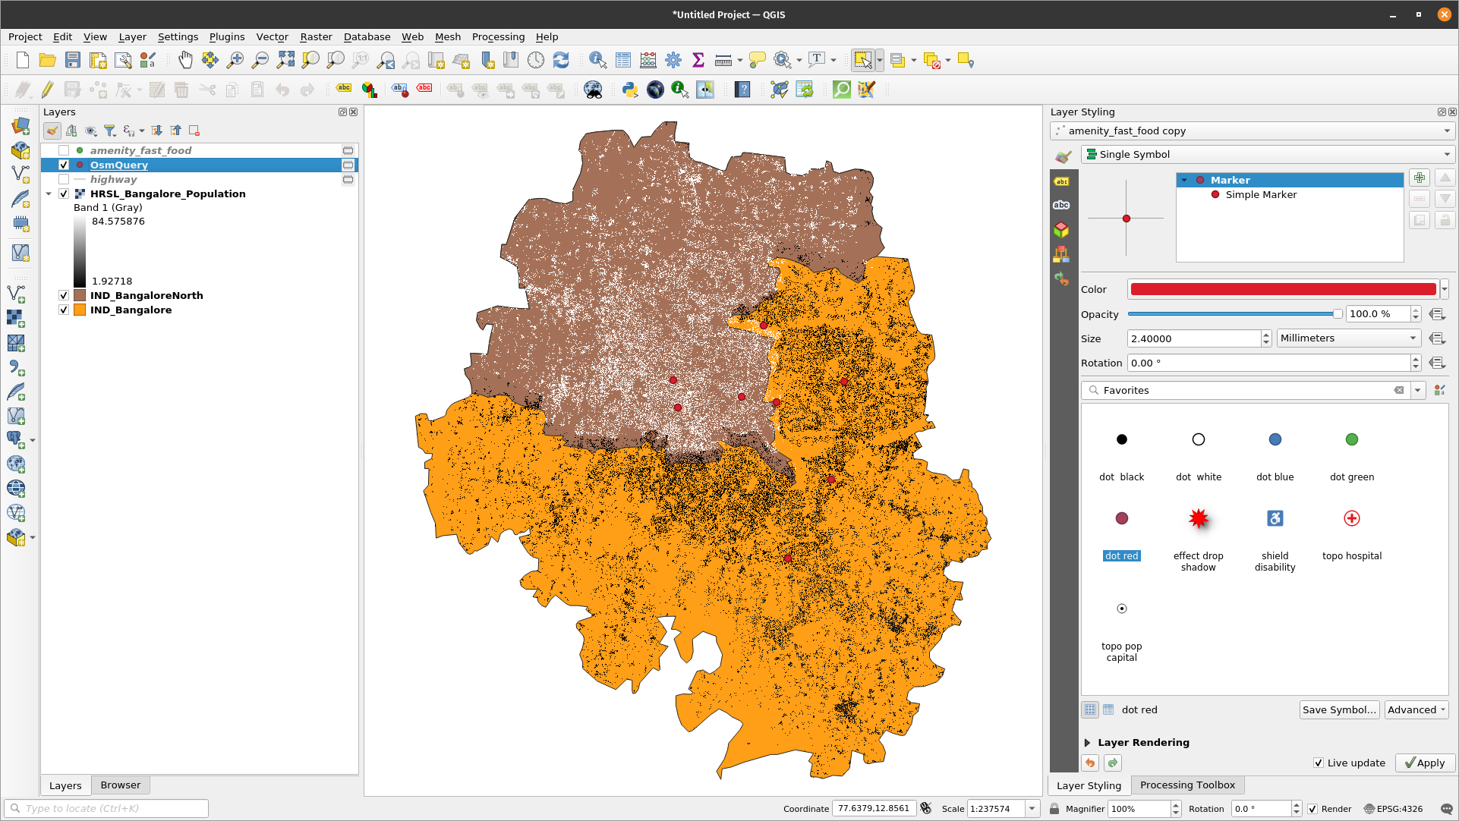1459x821 pixels.
Task: Open the Field Calculator icon
Action: pos(648,61)
